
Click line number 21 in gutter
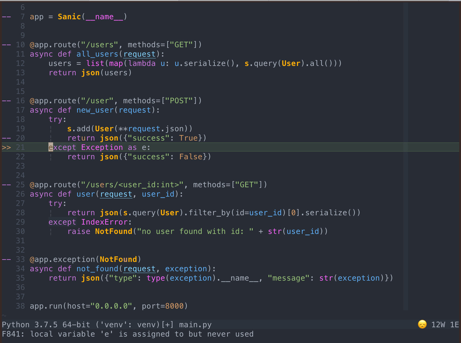tap(20, 147)
